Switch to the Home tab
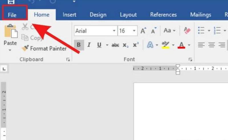Screen dimensions: 228x140 [42, 15]
